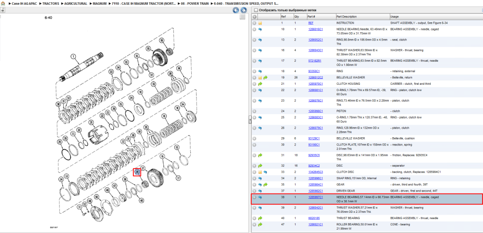Screen dimensions: 483x233
Task: Open part number link 1286016C1
Action: [315, 29]
